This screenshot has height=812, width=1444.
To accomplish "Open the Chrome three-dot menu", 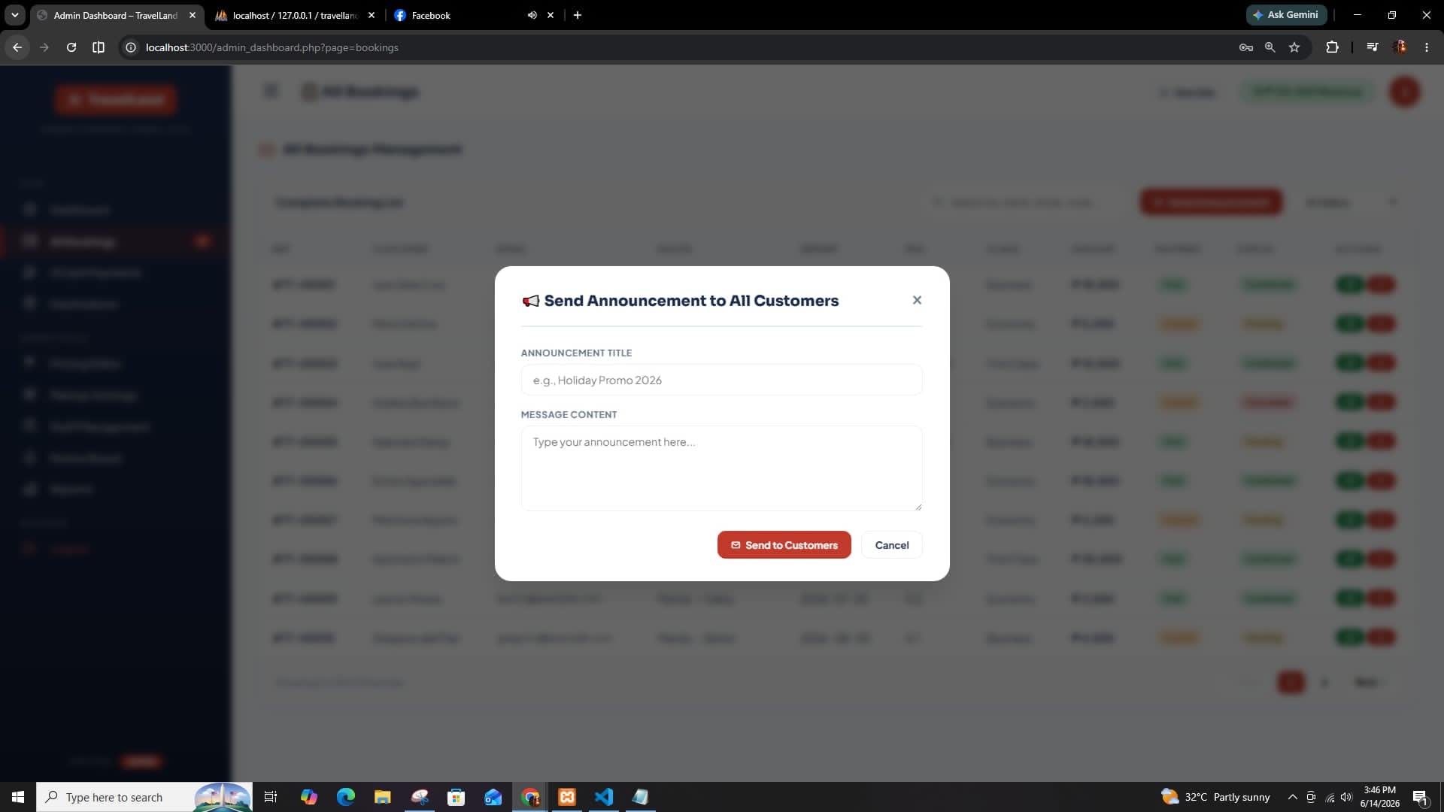I will 1427,47.
